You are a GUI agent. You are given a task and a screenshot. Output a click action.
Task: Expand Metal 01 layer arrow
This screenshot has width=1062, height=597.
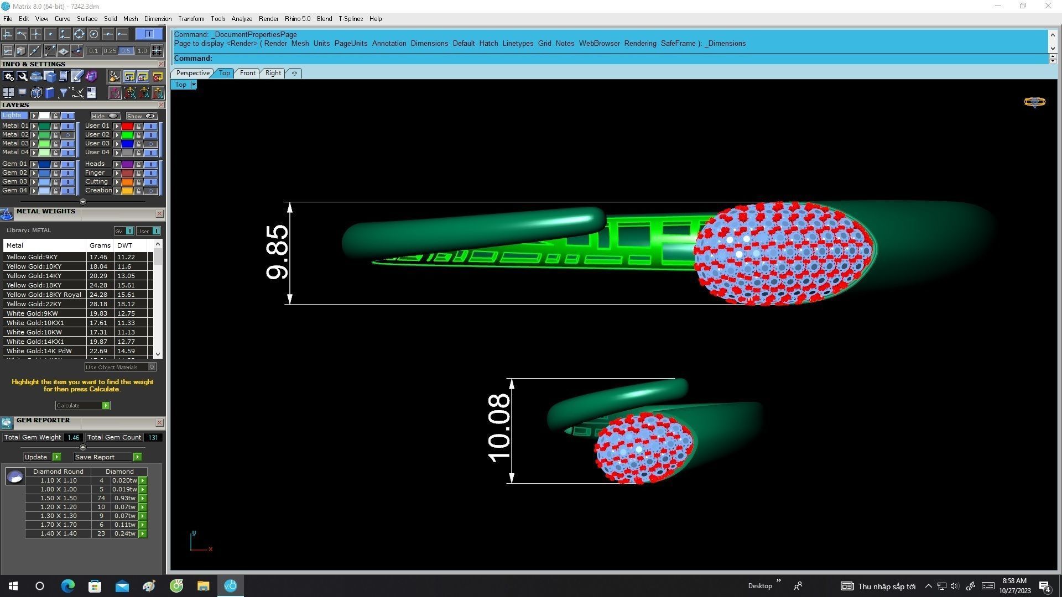point(34,126)
